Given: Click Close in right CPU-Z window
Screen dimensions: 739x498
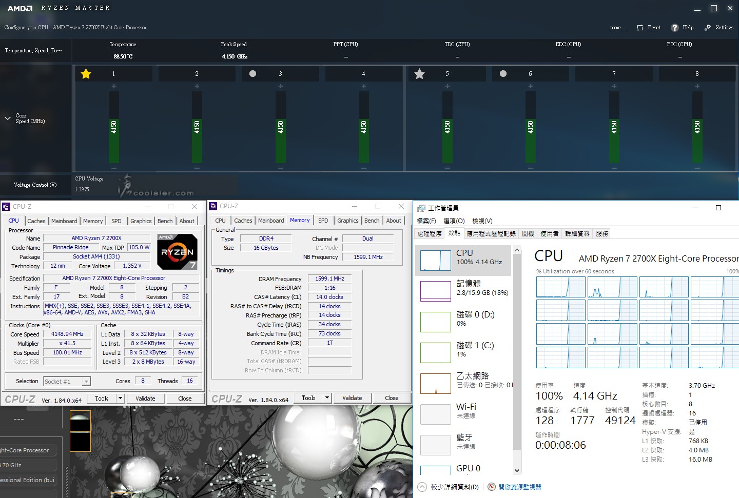Looking at the screenshot, I should (392, 398).
